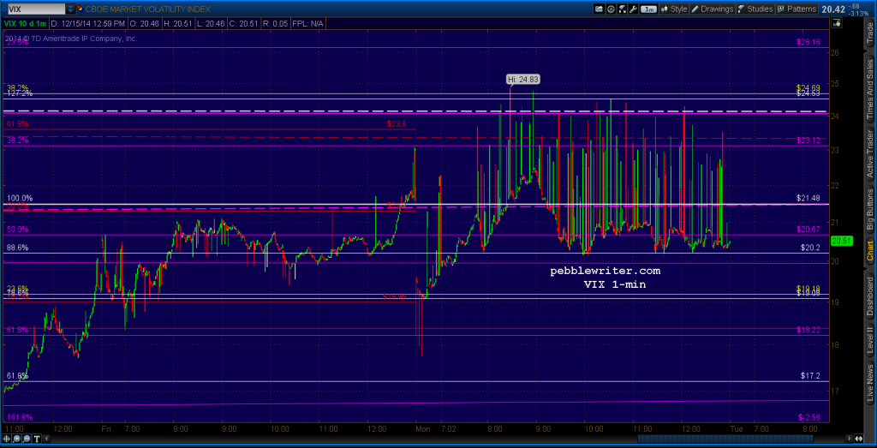Click the T text tool icon
This screenshot has width=877, height=448.
(x=37, y=439)
